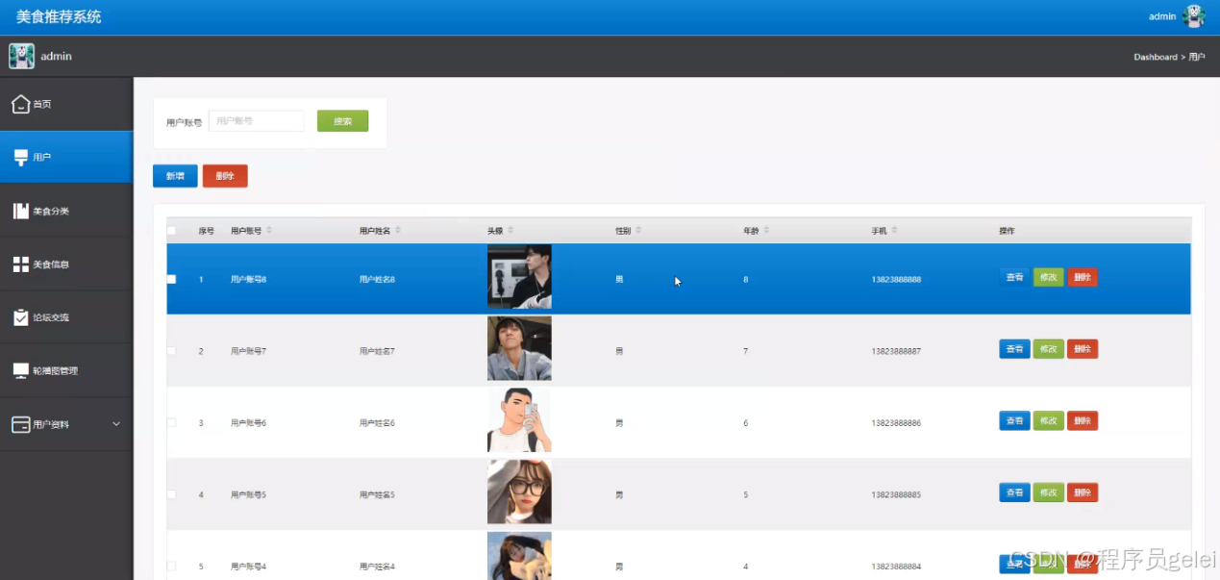Click the phone number 13823888887

[896, 351]
